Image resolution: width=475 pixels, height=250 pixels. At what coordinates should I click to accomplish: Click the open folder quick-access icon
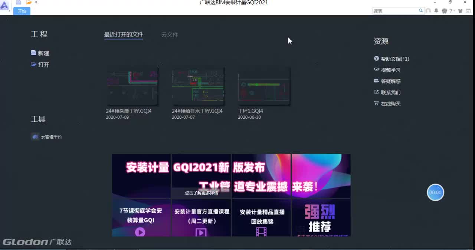pos(29,2)
